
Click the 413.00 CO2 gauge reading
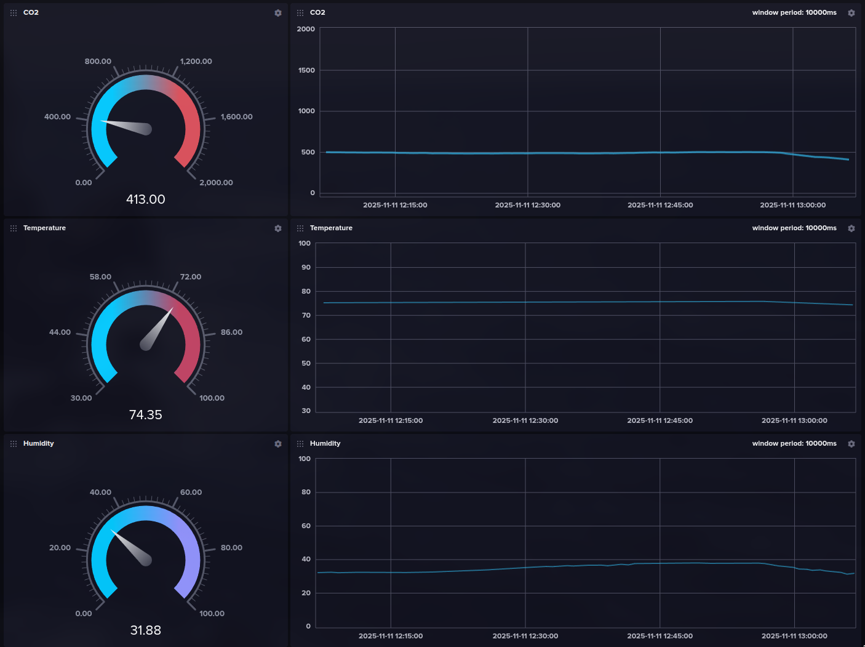point(146,199)
